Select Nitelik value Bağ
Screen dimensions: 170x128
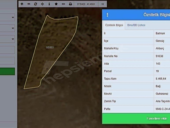coord(158,86)
